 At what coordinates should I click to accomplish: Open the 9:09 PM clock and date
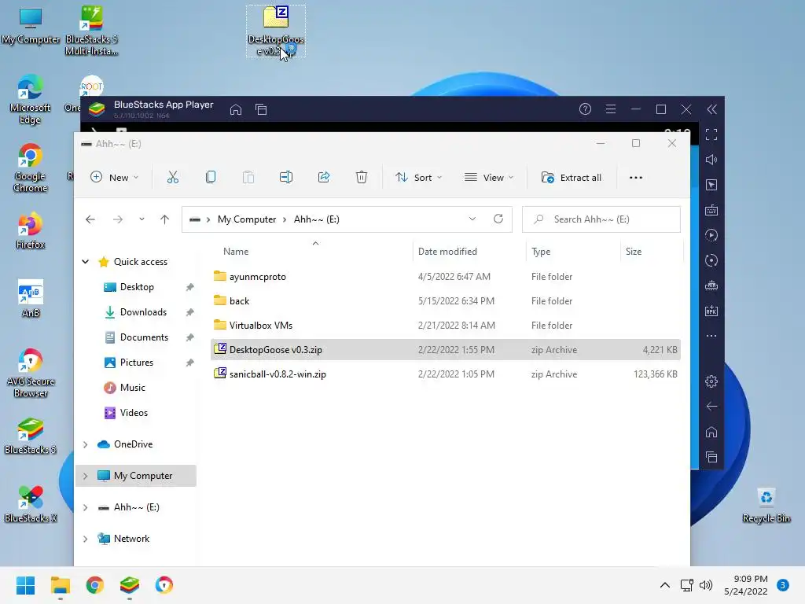745,585
